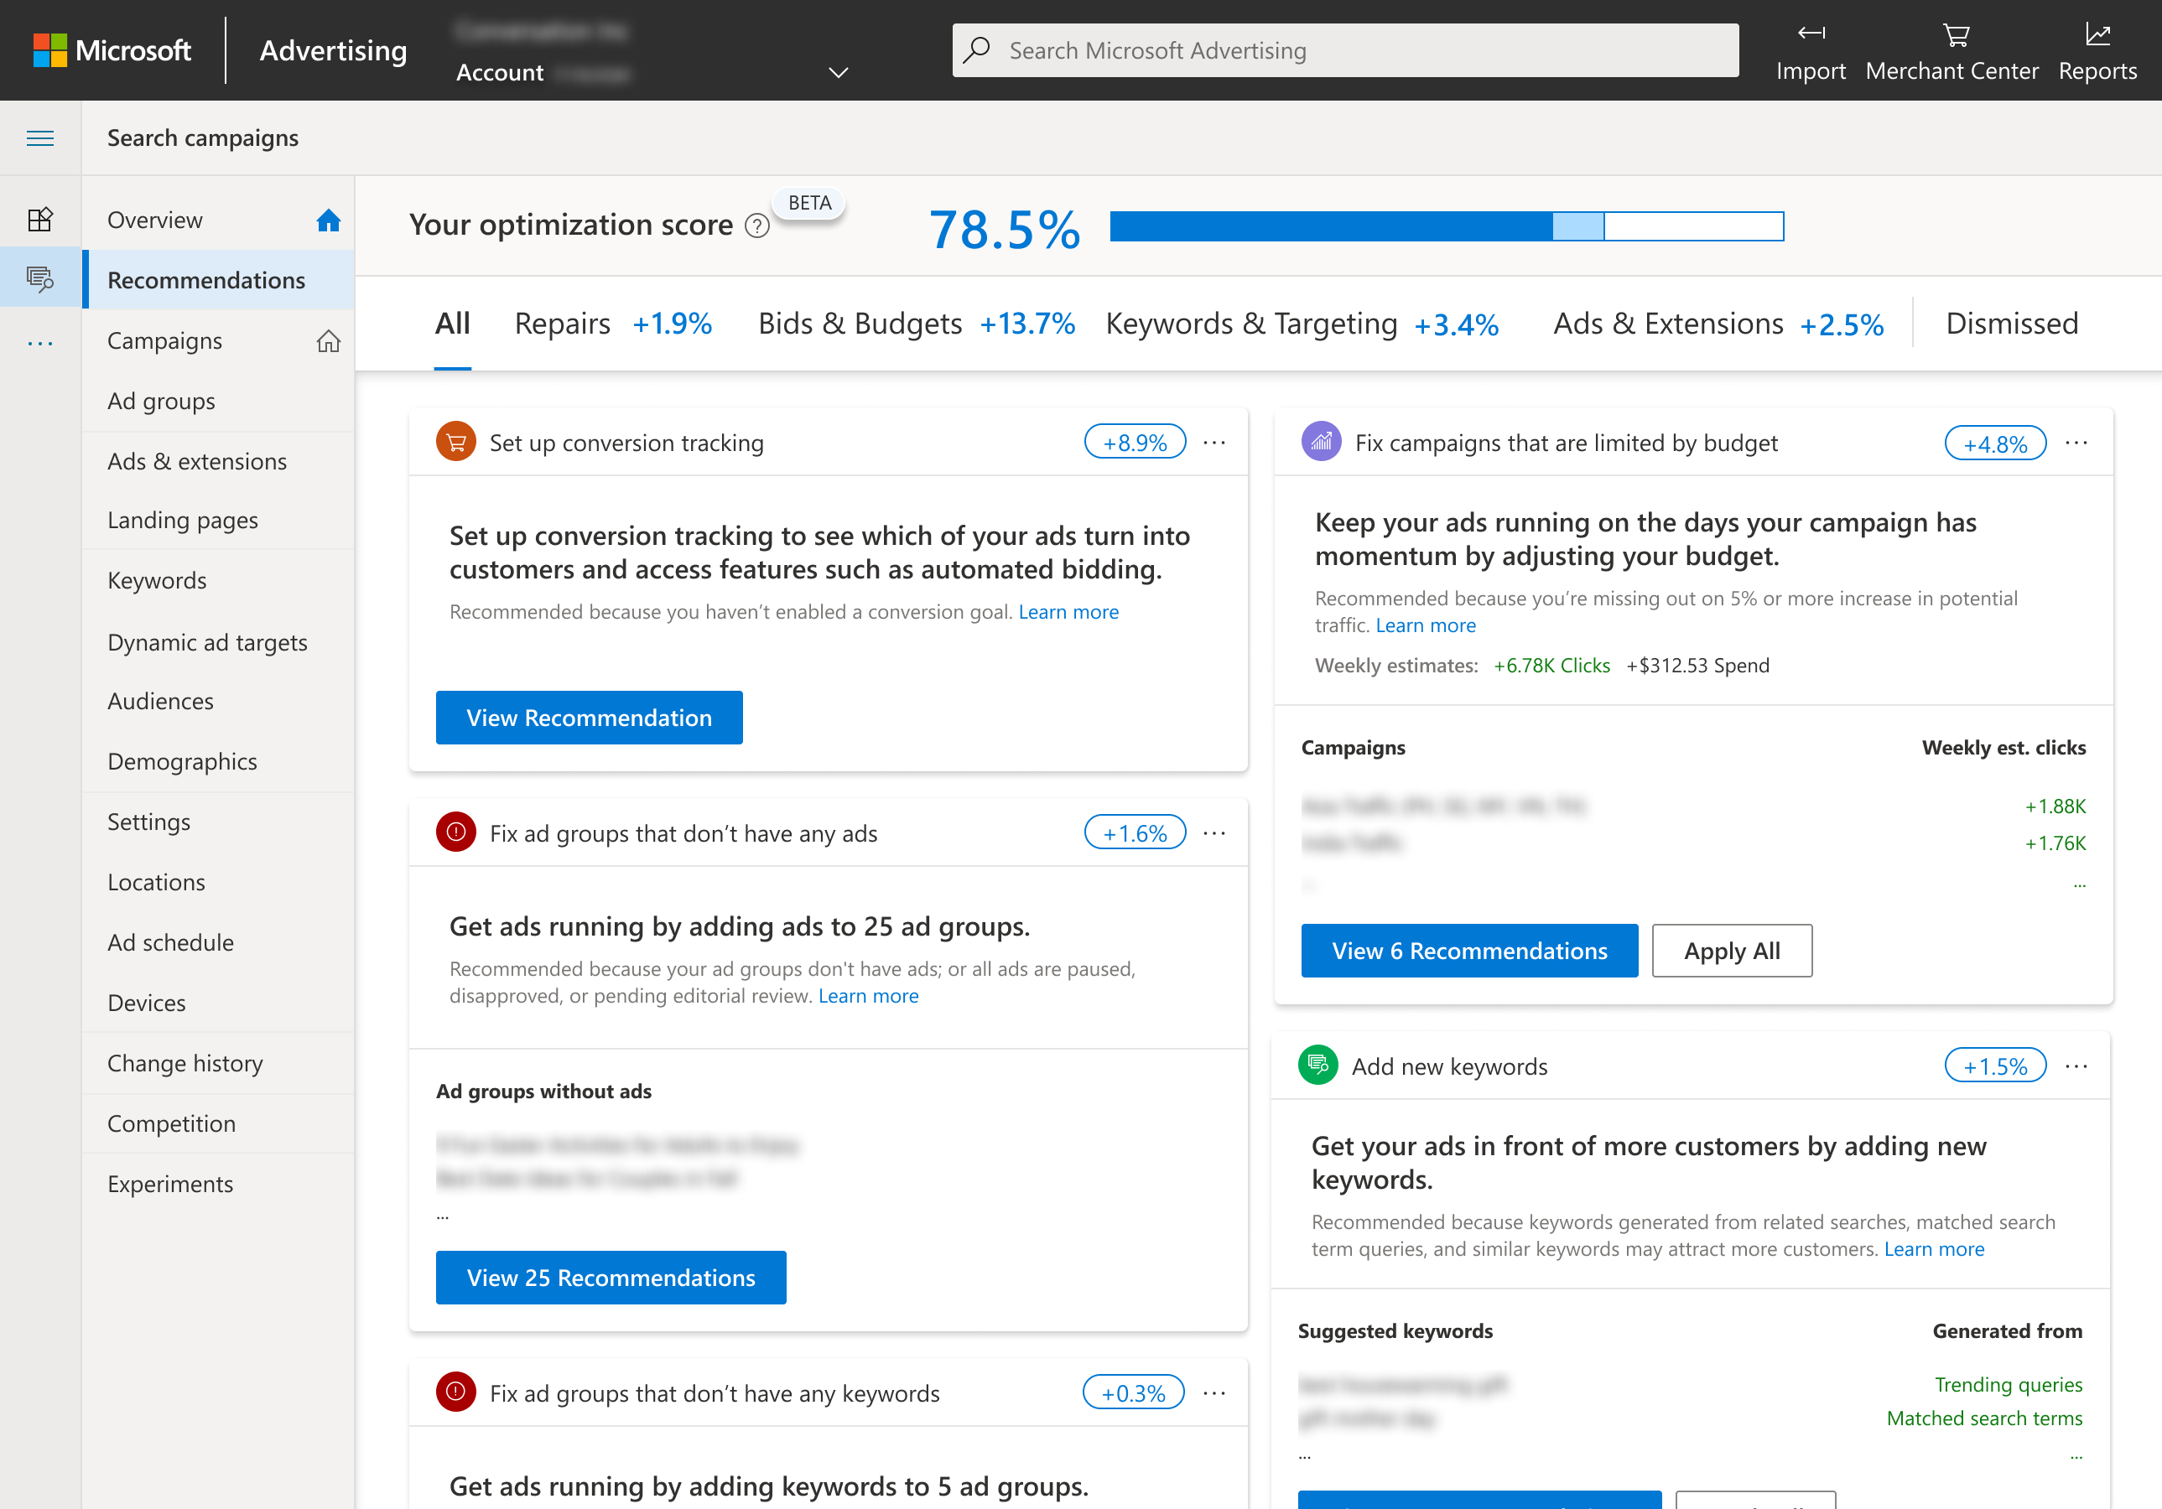Select the All recommendations tab
The width and height of the screenshot is (2162, 1509).
452,324
